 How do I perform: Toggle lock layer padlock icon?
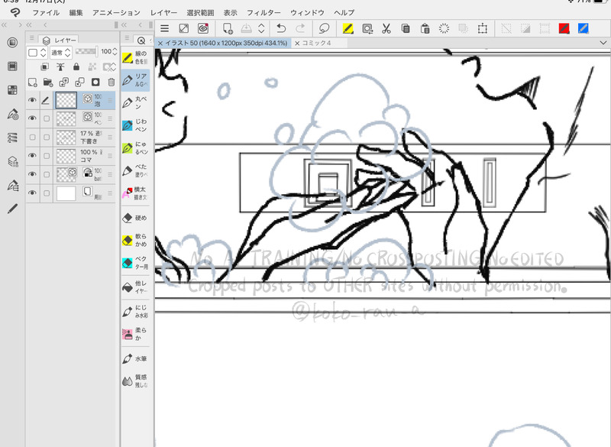(76, 67)
